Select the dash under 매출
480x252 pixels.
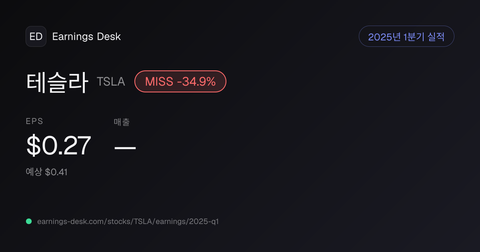[x=125, y=147]
